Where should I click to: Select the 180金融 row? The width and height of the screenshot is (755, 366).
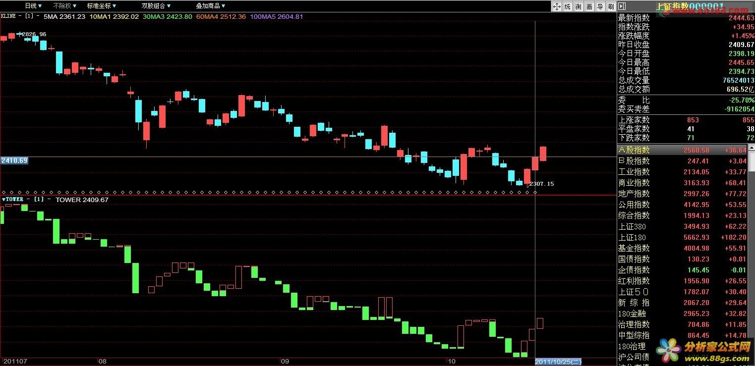point(682,314)
